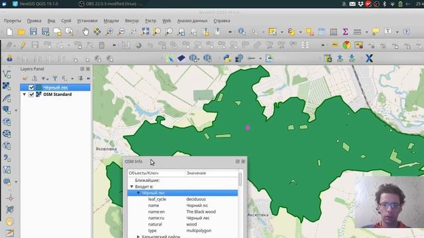424x238 pixels.
Task: Click the pie chart diagram icon
Action: tap(346, 45)
